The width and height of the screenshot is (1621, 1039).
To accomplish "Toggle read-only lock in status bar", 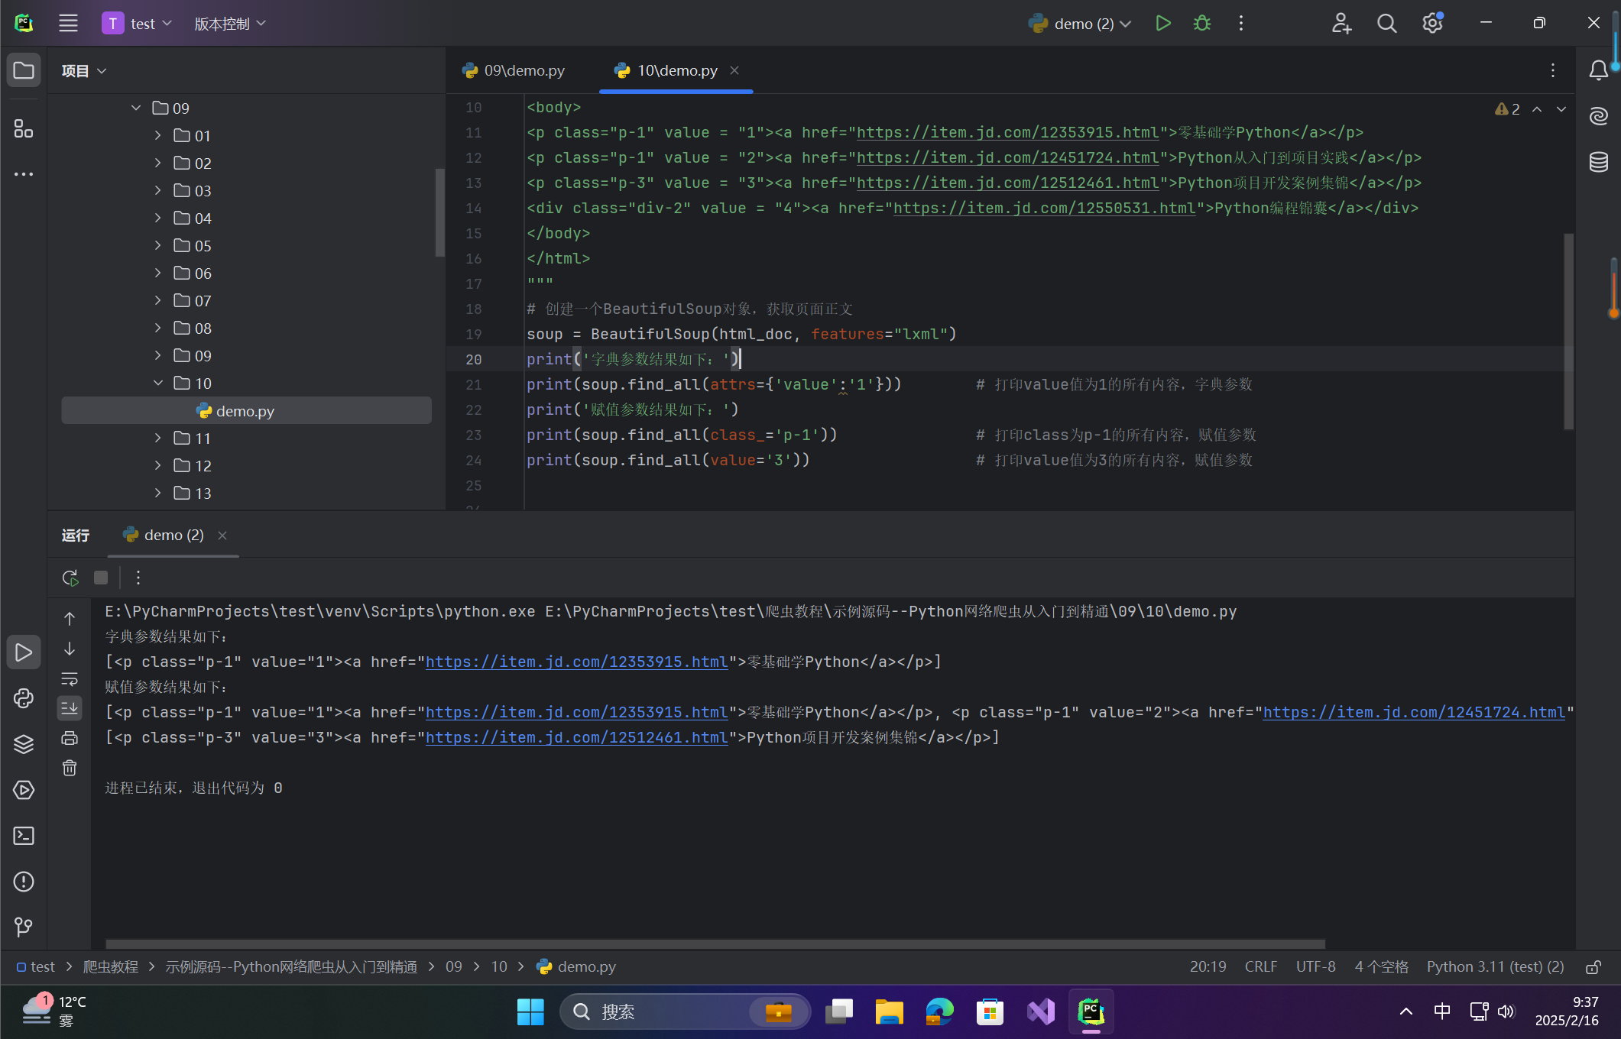I will pyautogui.click(x=1593, y=967).
